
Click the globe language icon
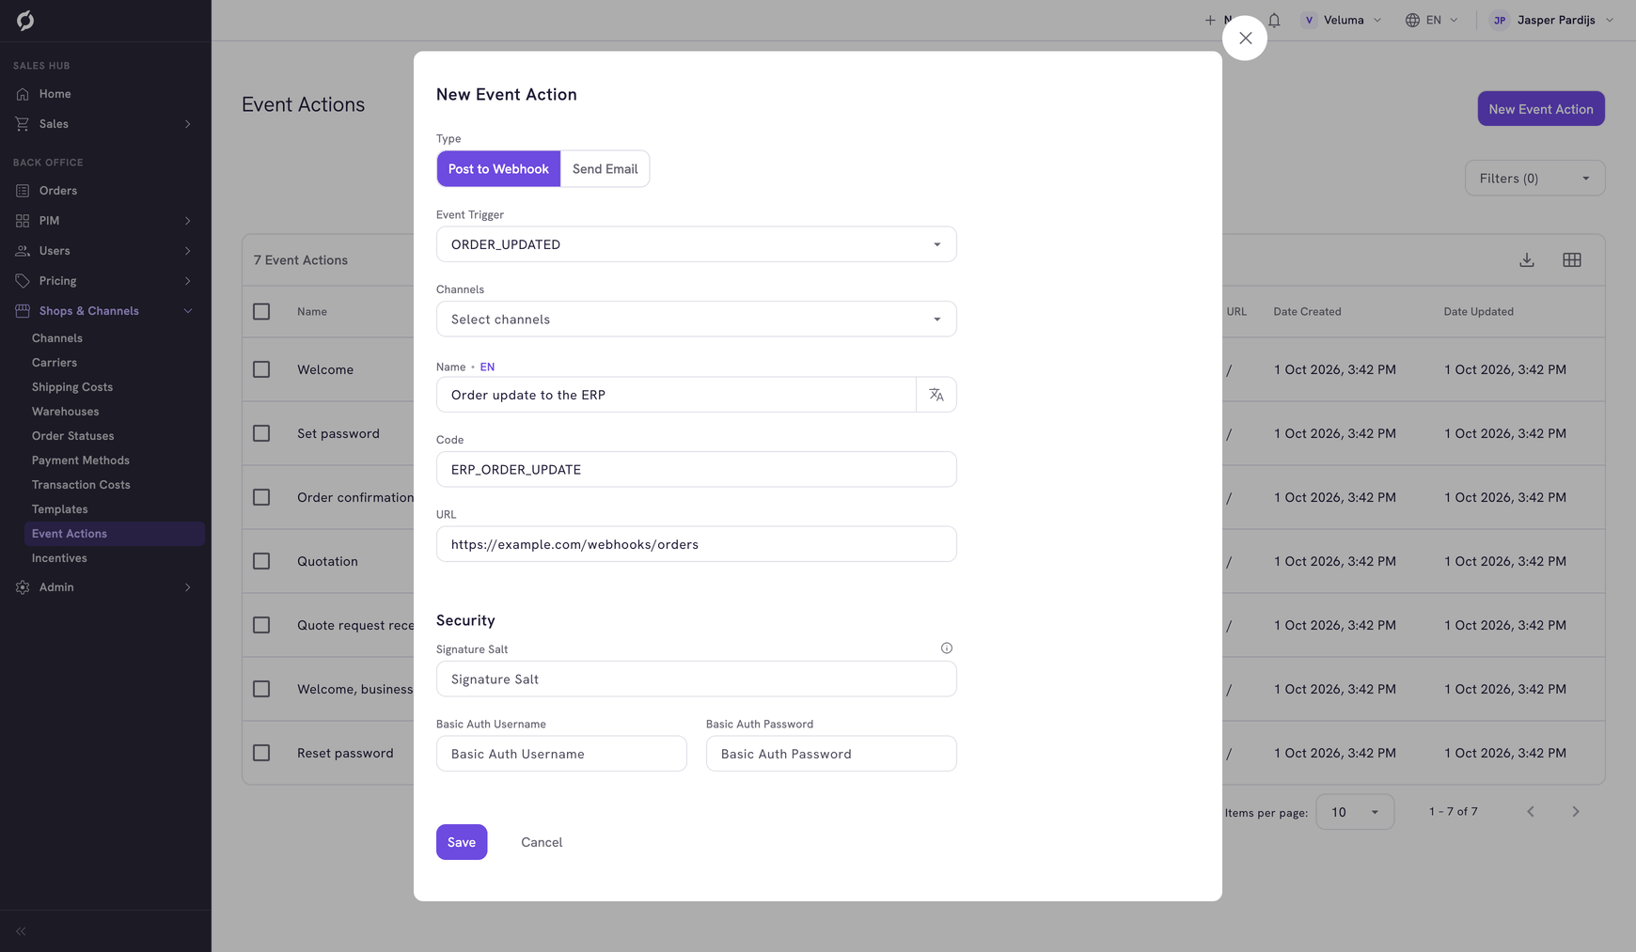[1412, 20]
